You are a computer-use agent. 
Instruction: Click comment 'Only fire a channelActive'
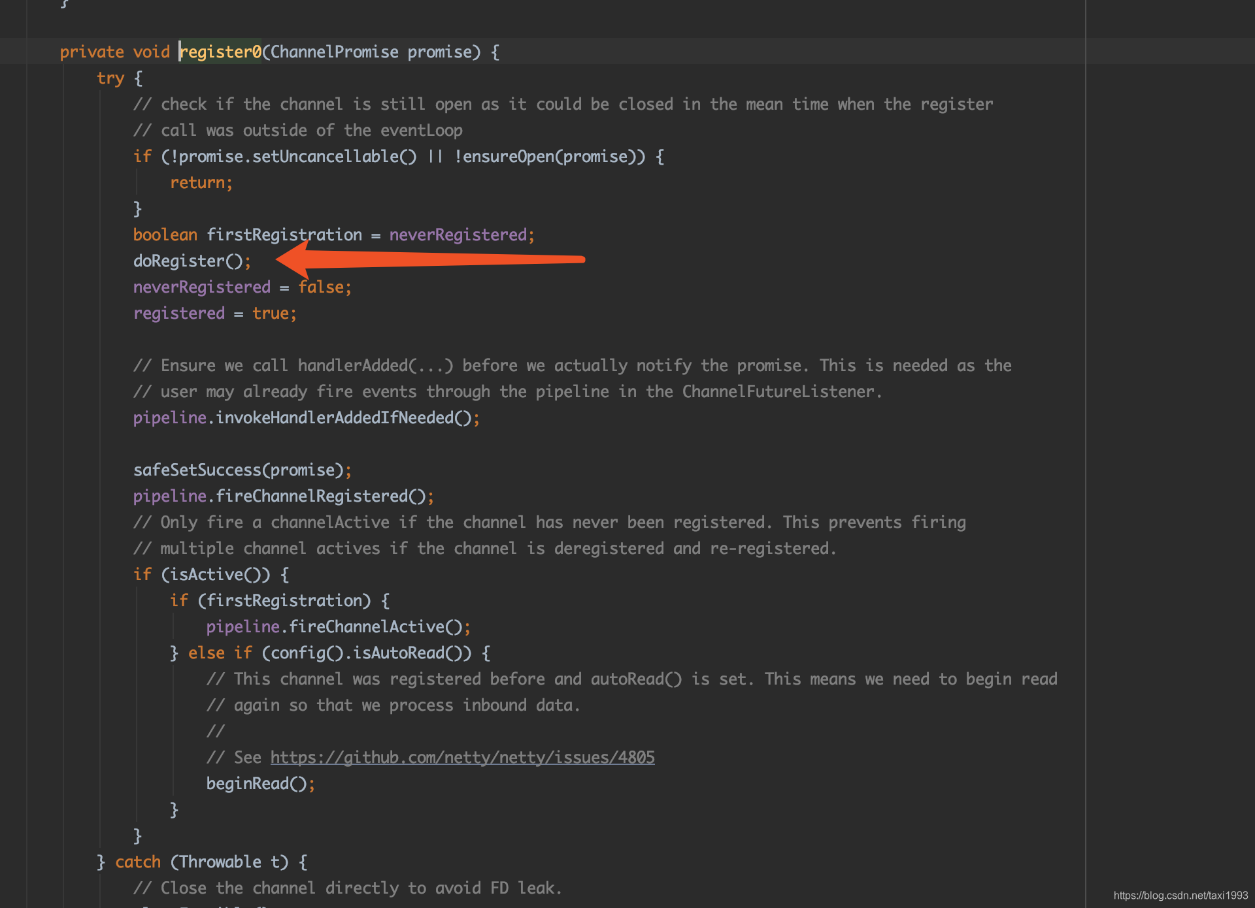(549, 523)
